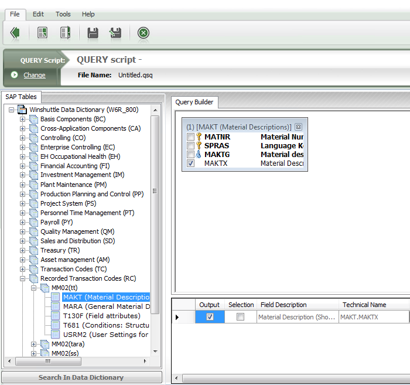Screen dimensions: 410x385
Task: Toggle the Output checkbox for MAKT.MAKTX
Action: coord(210,317)
